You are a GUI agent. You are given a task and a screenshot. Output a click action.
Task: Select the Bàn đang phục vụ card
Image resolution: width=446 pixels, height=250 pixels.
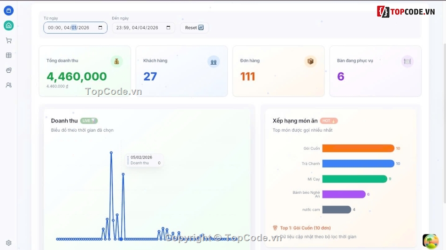pos(376,71)
